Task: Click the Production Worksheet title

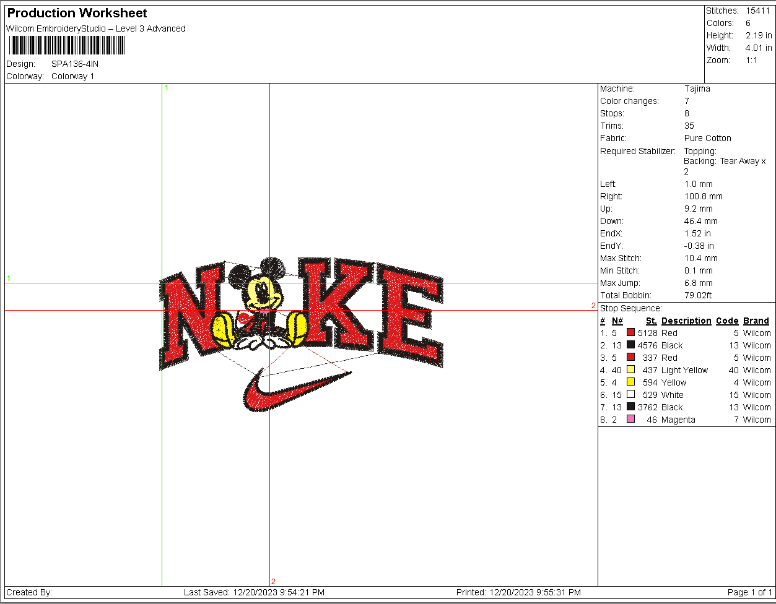Action: [77, 13]
